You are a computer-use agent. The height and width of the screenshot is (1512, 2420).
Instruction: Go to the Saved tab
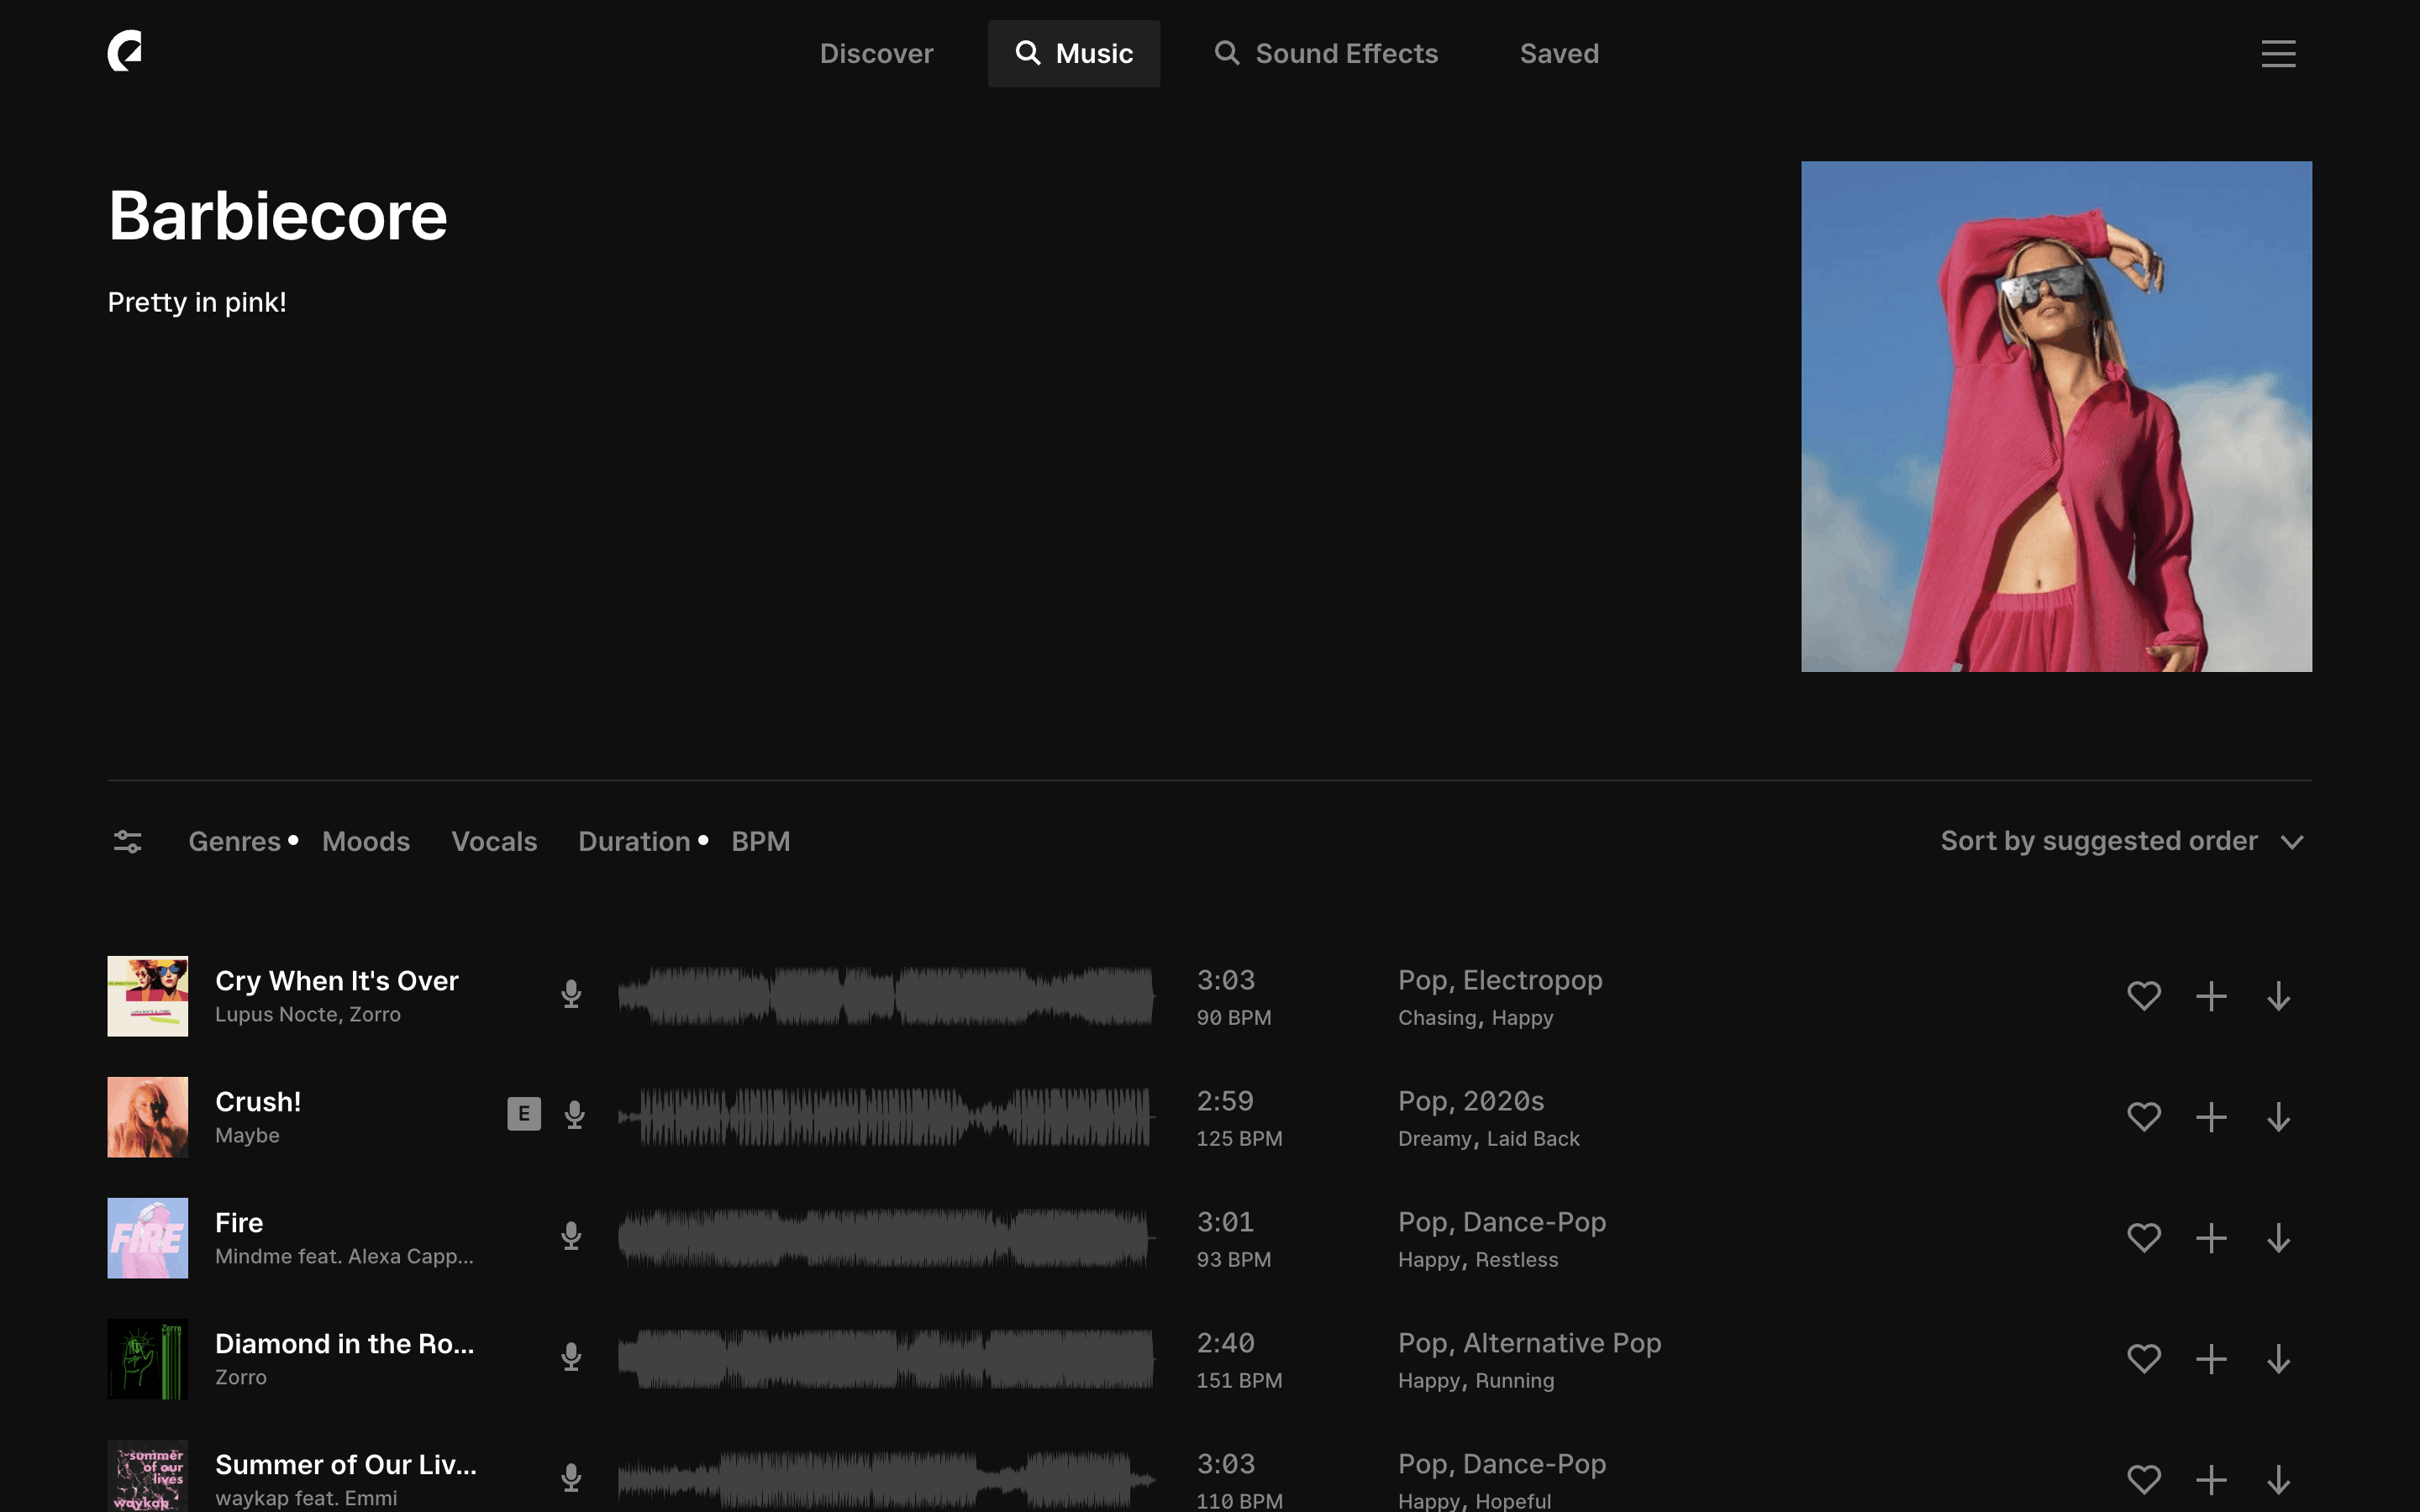pos(1559,54)
